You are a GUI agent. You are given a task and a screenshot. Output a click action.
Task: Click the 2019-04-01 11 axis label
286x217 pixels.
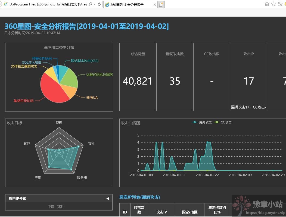tap(174, 175)
